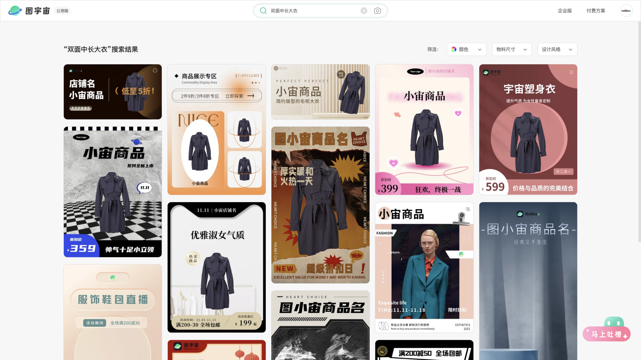641x360 pixels.
Task: Click the 图宇宙 brand name text
Action: [x=38, y=11]
